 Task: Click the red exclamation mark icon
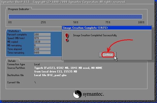click(x=67, y=37)
